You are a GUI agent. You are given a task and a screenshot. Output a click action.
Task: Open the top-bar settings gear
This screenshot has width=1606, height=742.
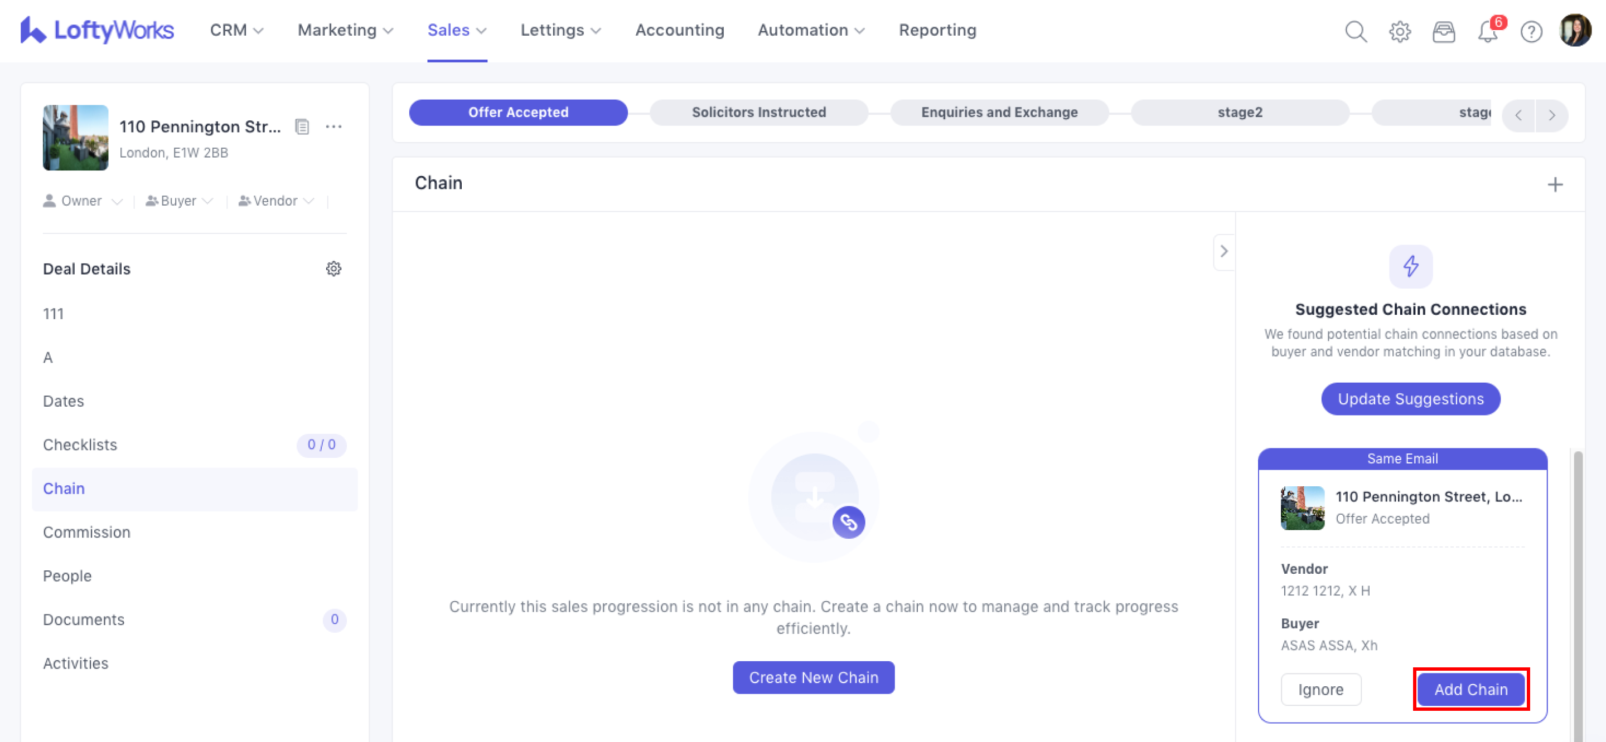click(1400, 31)
